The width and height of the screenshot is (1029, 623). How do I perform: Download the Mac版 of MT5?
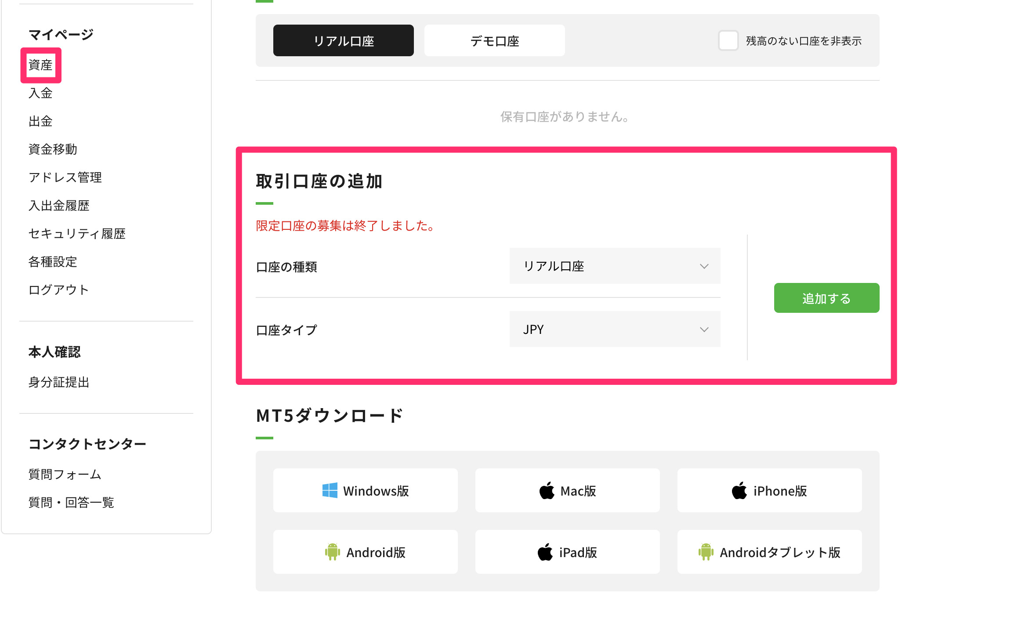tap(567, 490)
